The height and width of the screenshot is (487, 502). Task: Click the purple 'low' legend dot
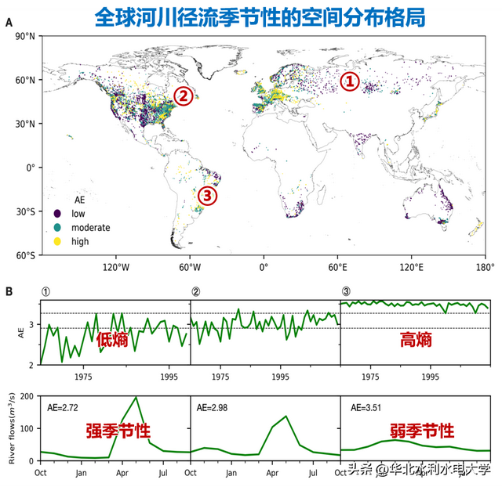coord(57,214)
